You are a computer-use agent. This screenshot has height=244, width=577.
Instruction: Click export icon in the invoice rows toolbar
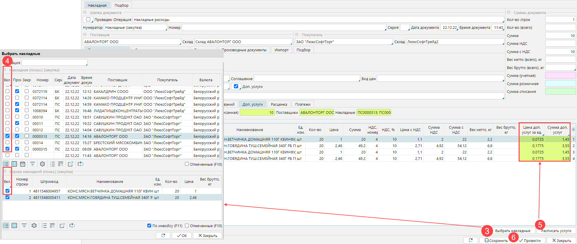(x=62, y=225)
